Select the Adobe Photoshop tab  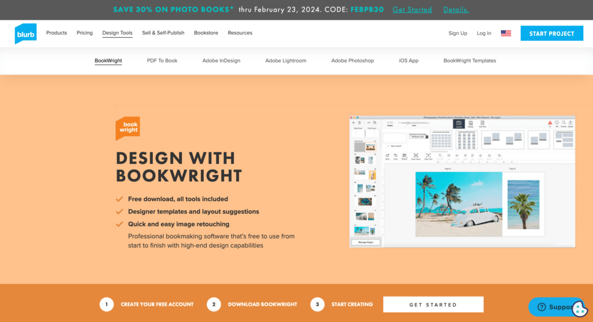pos(353,61)
